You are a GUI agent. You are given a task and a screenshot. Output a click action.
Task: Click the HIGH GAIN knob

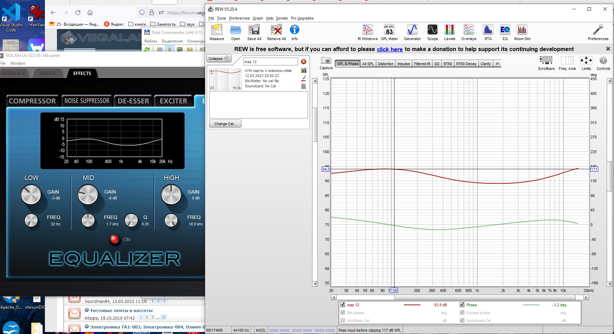[171, 194]
